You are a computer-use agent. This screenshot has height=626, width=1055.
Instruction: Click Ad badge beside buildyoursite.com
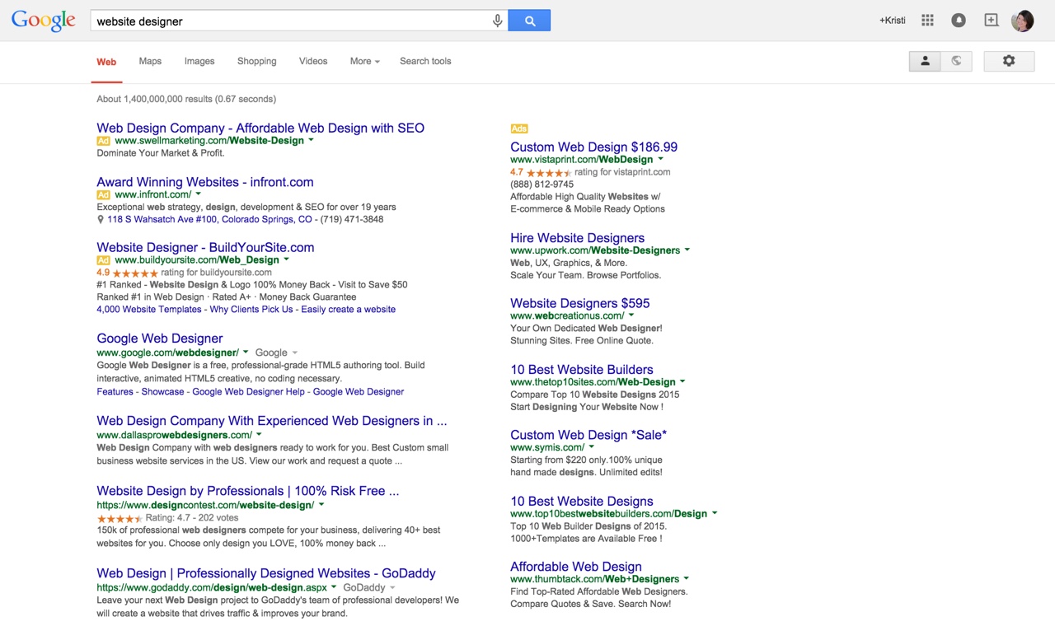pyautogui.click(x=103, y=260)
